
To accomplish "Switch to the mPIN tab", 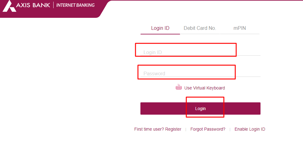I will [240, 28].
